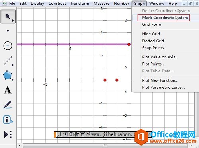Open the Transform menu
The height and width of the screenshot is (148, 199).
[80, 3]
